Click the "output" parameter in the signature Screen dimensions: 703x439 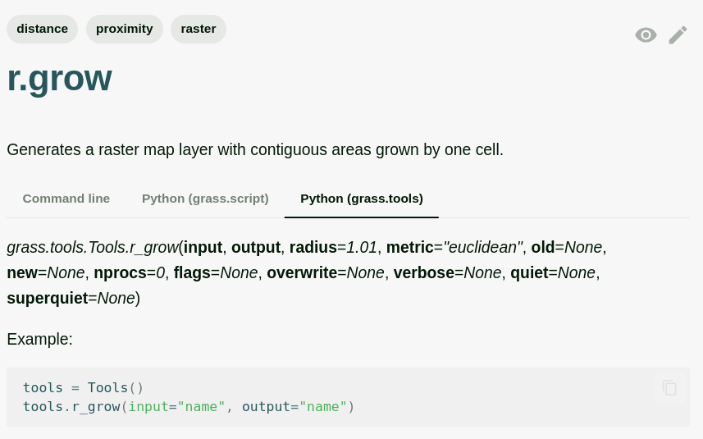coord(256,247)
